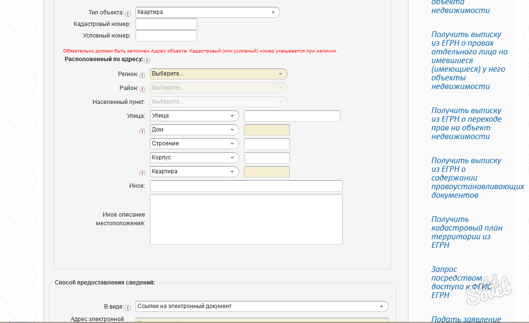
Task: Click the info icon beside the Дом dropdown
Action: 142,131
